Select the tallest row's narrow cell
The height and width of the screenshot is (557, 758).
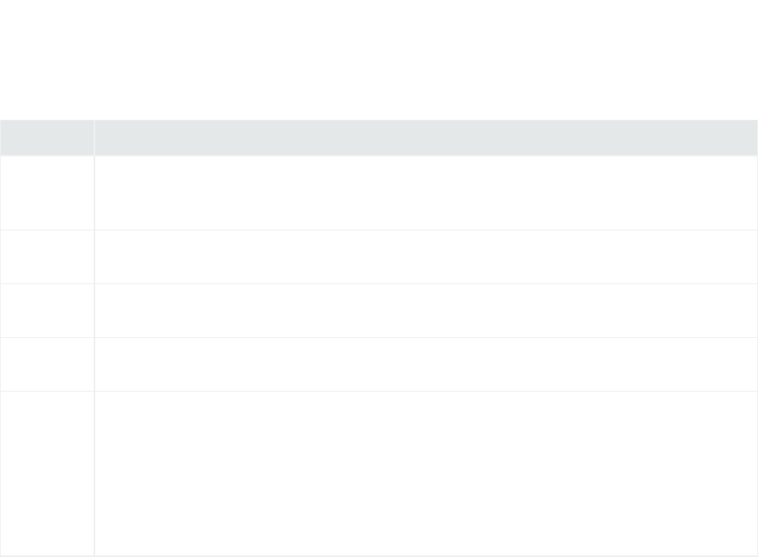(x=46, y=473)
